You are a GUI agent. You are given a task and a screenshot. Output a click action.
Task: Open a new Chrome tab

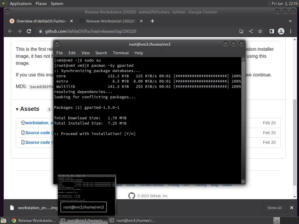tap(152, 21)
